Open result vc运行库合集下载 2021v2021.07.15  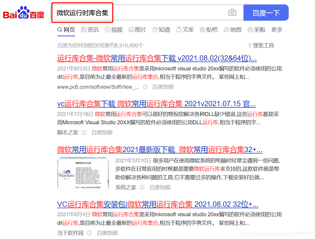[157, 104]
